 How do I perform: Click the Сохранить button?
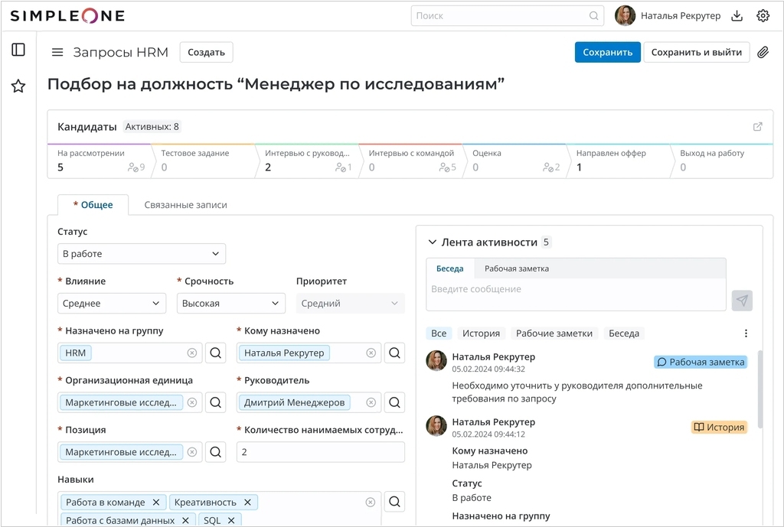point(607,52)
